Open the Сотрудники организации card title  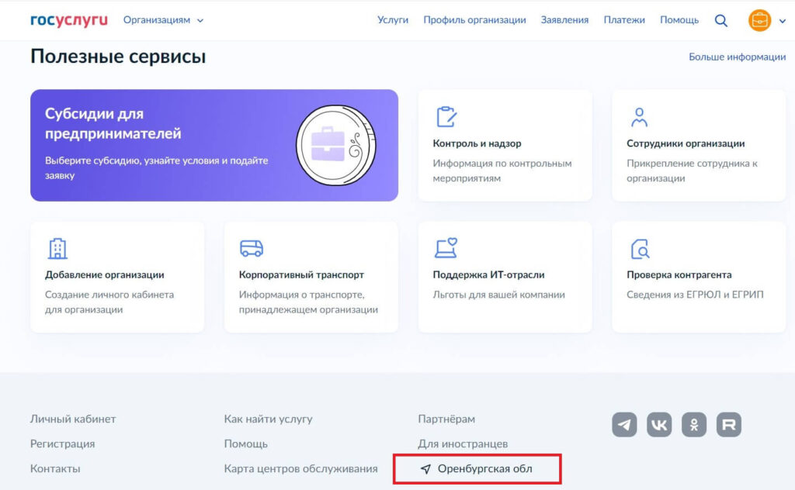[686, 143]
